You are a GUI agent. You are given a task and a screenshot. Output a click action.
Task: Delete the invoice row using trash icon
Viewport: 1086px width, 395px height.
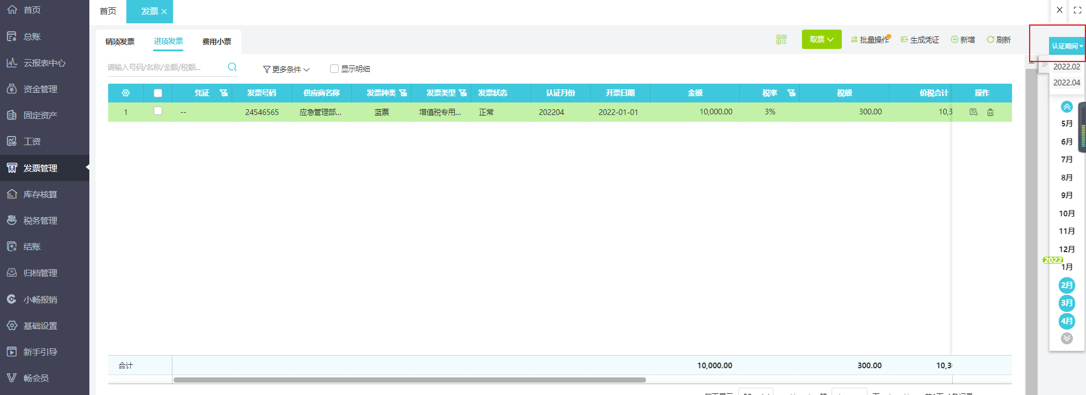(x=990, y=112)
